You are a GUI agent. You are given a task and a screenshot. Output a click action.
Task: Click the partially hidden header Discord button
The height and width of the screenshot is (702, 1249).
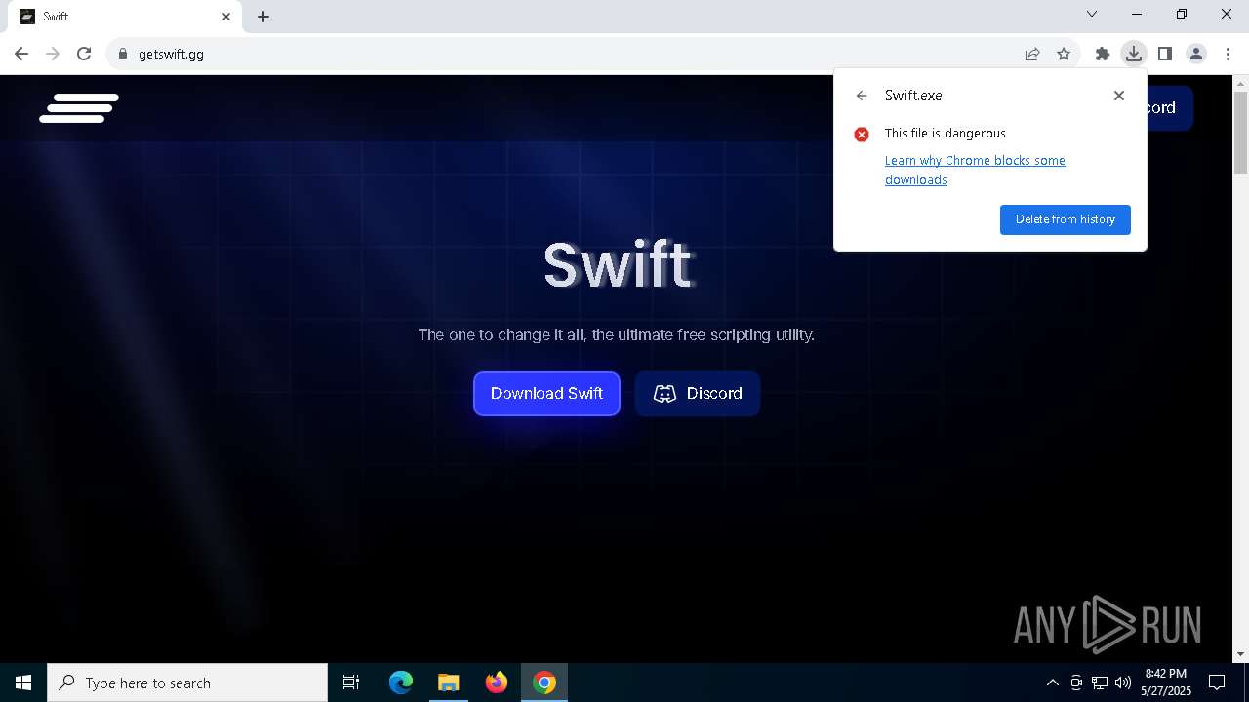[x=1169, y=107]
